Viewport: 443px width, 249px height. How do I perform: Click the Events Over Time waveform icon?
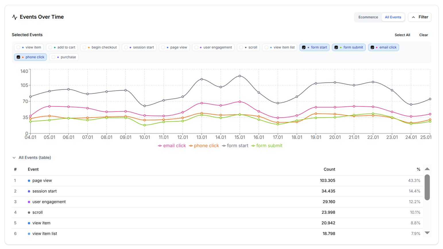(x=14, y=17)
